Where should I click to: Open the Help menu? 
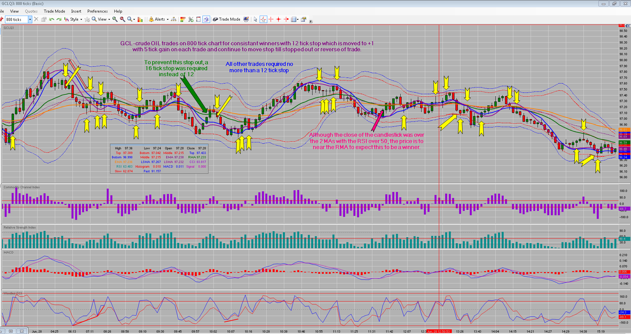pos(118,11)
